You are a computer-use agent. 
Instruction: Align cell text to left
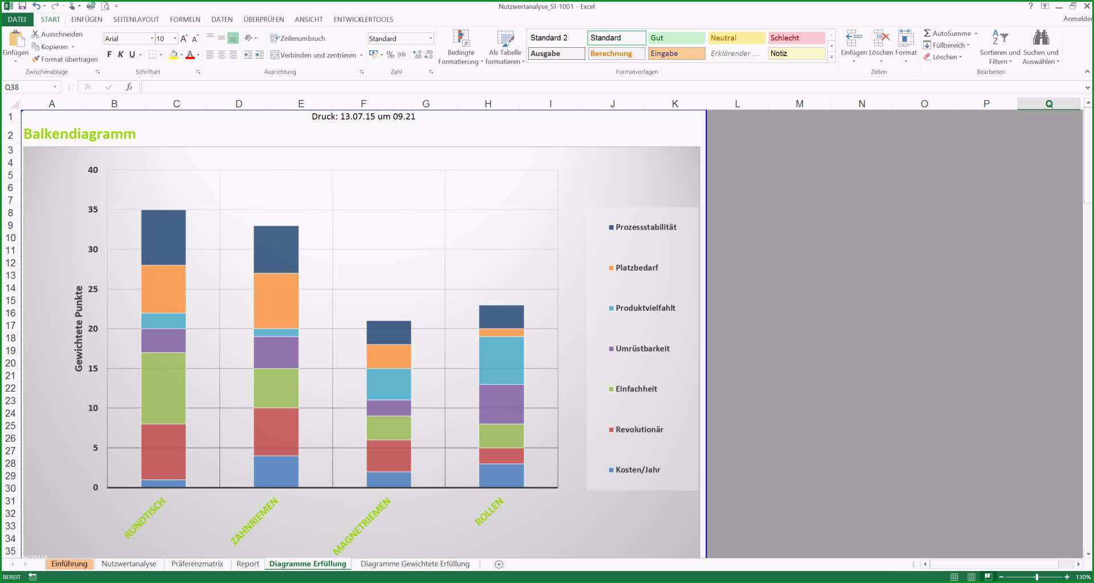click(x=210, y=55)
